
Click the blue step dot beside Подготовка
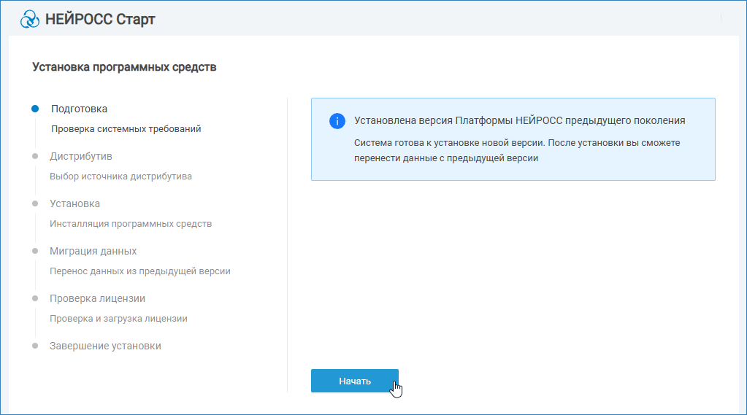(x=35, y=109)
